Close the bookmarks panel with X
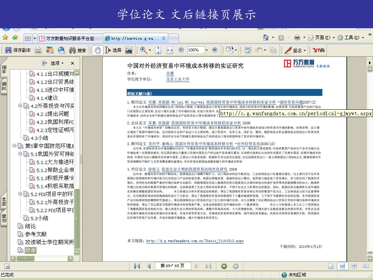This screenshot has height=280, width=373. 72,63
